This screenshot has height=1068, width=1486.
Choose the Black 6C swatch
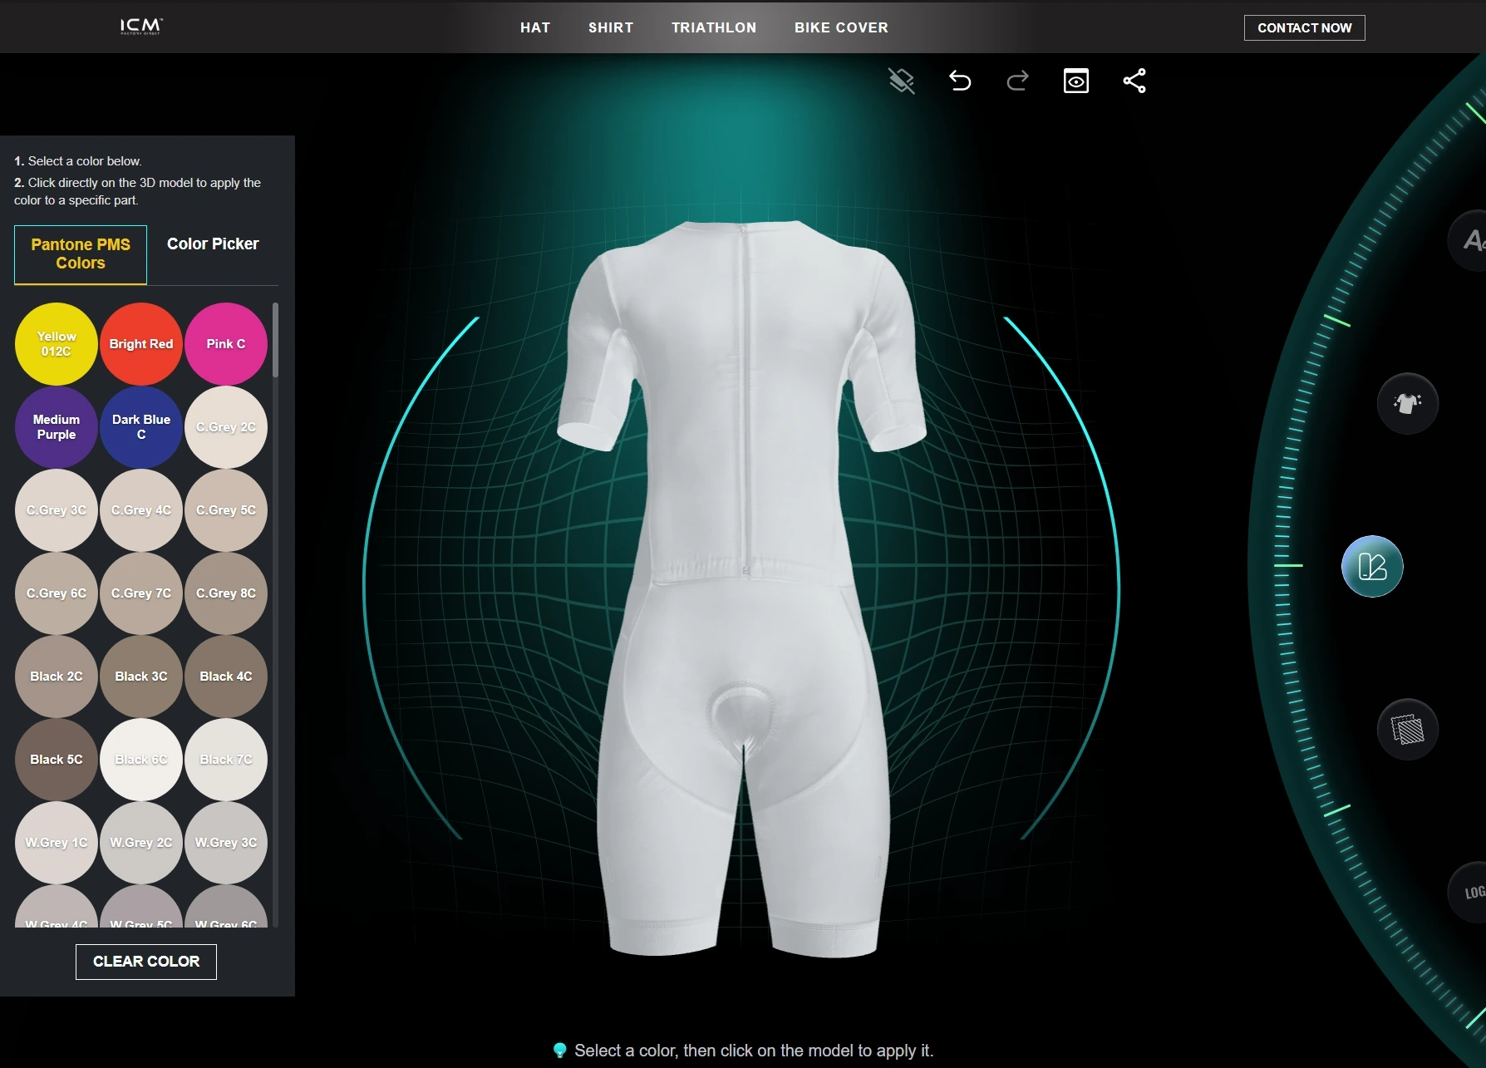(x=141, y=760)
